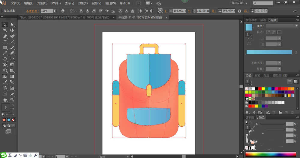Select the Direct Selection tool (white arrow)
This screenshot has height=158, width=300.
click(12, 24)
